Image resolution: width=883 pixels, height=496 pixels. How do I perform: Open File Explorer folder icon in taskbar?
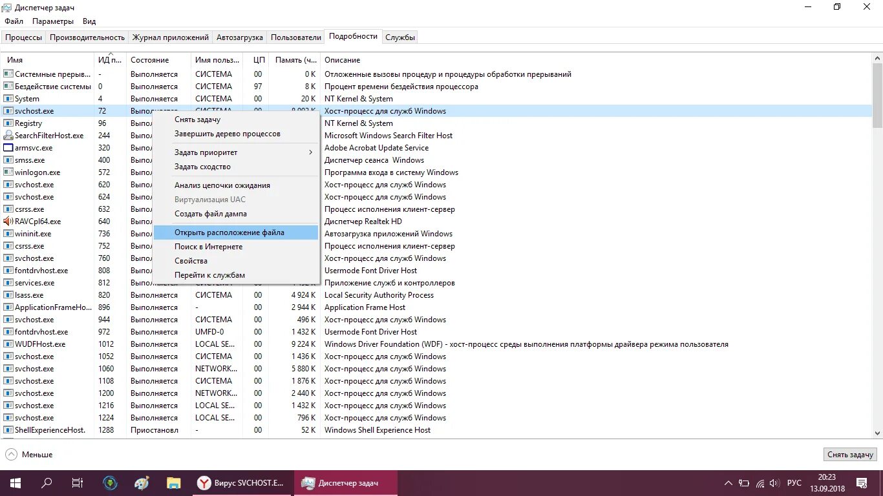[173, 483]
